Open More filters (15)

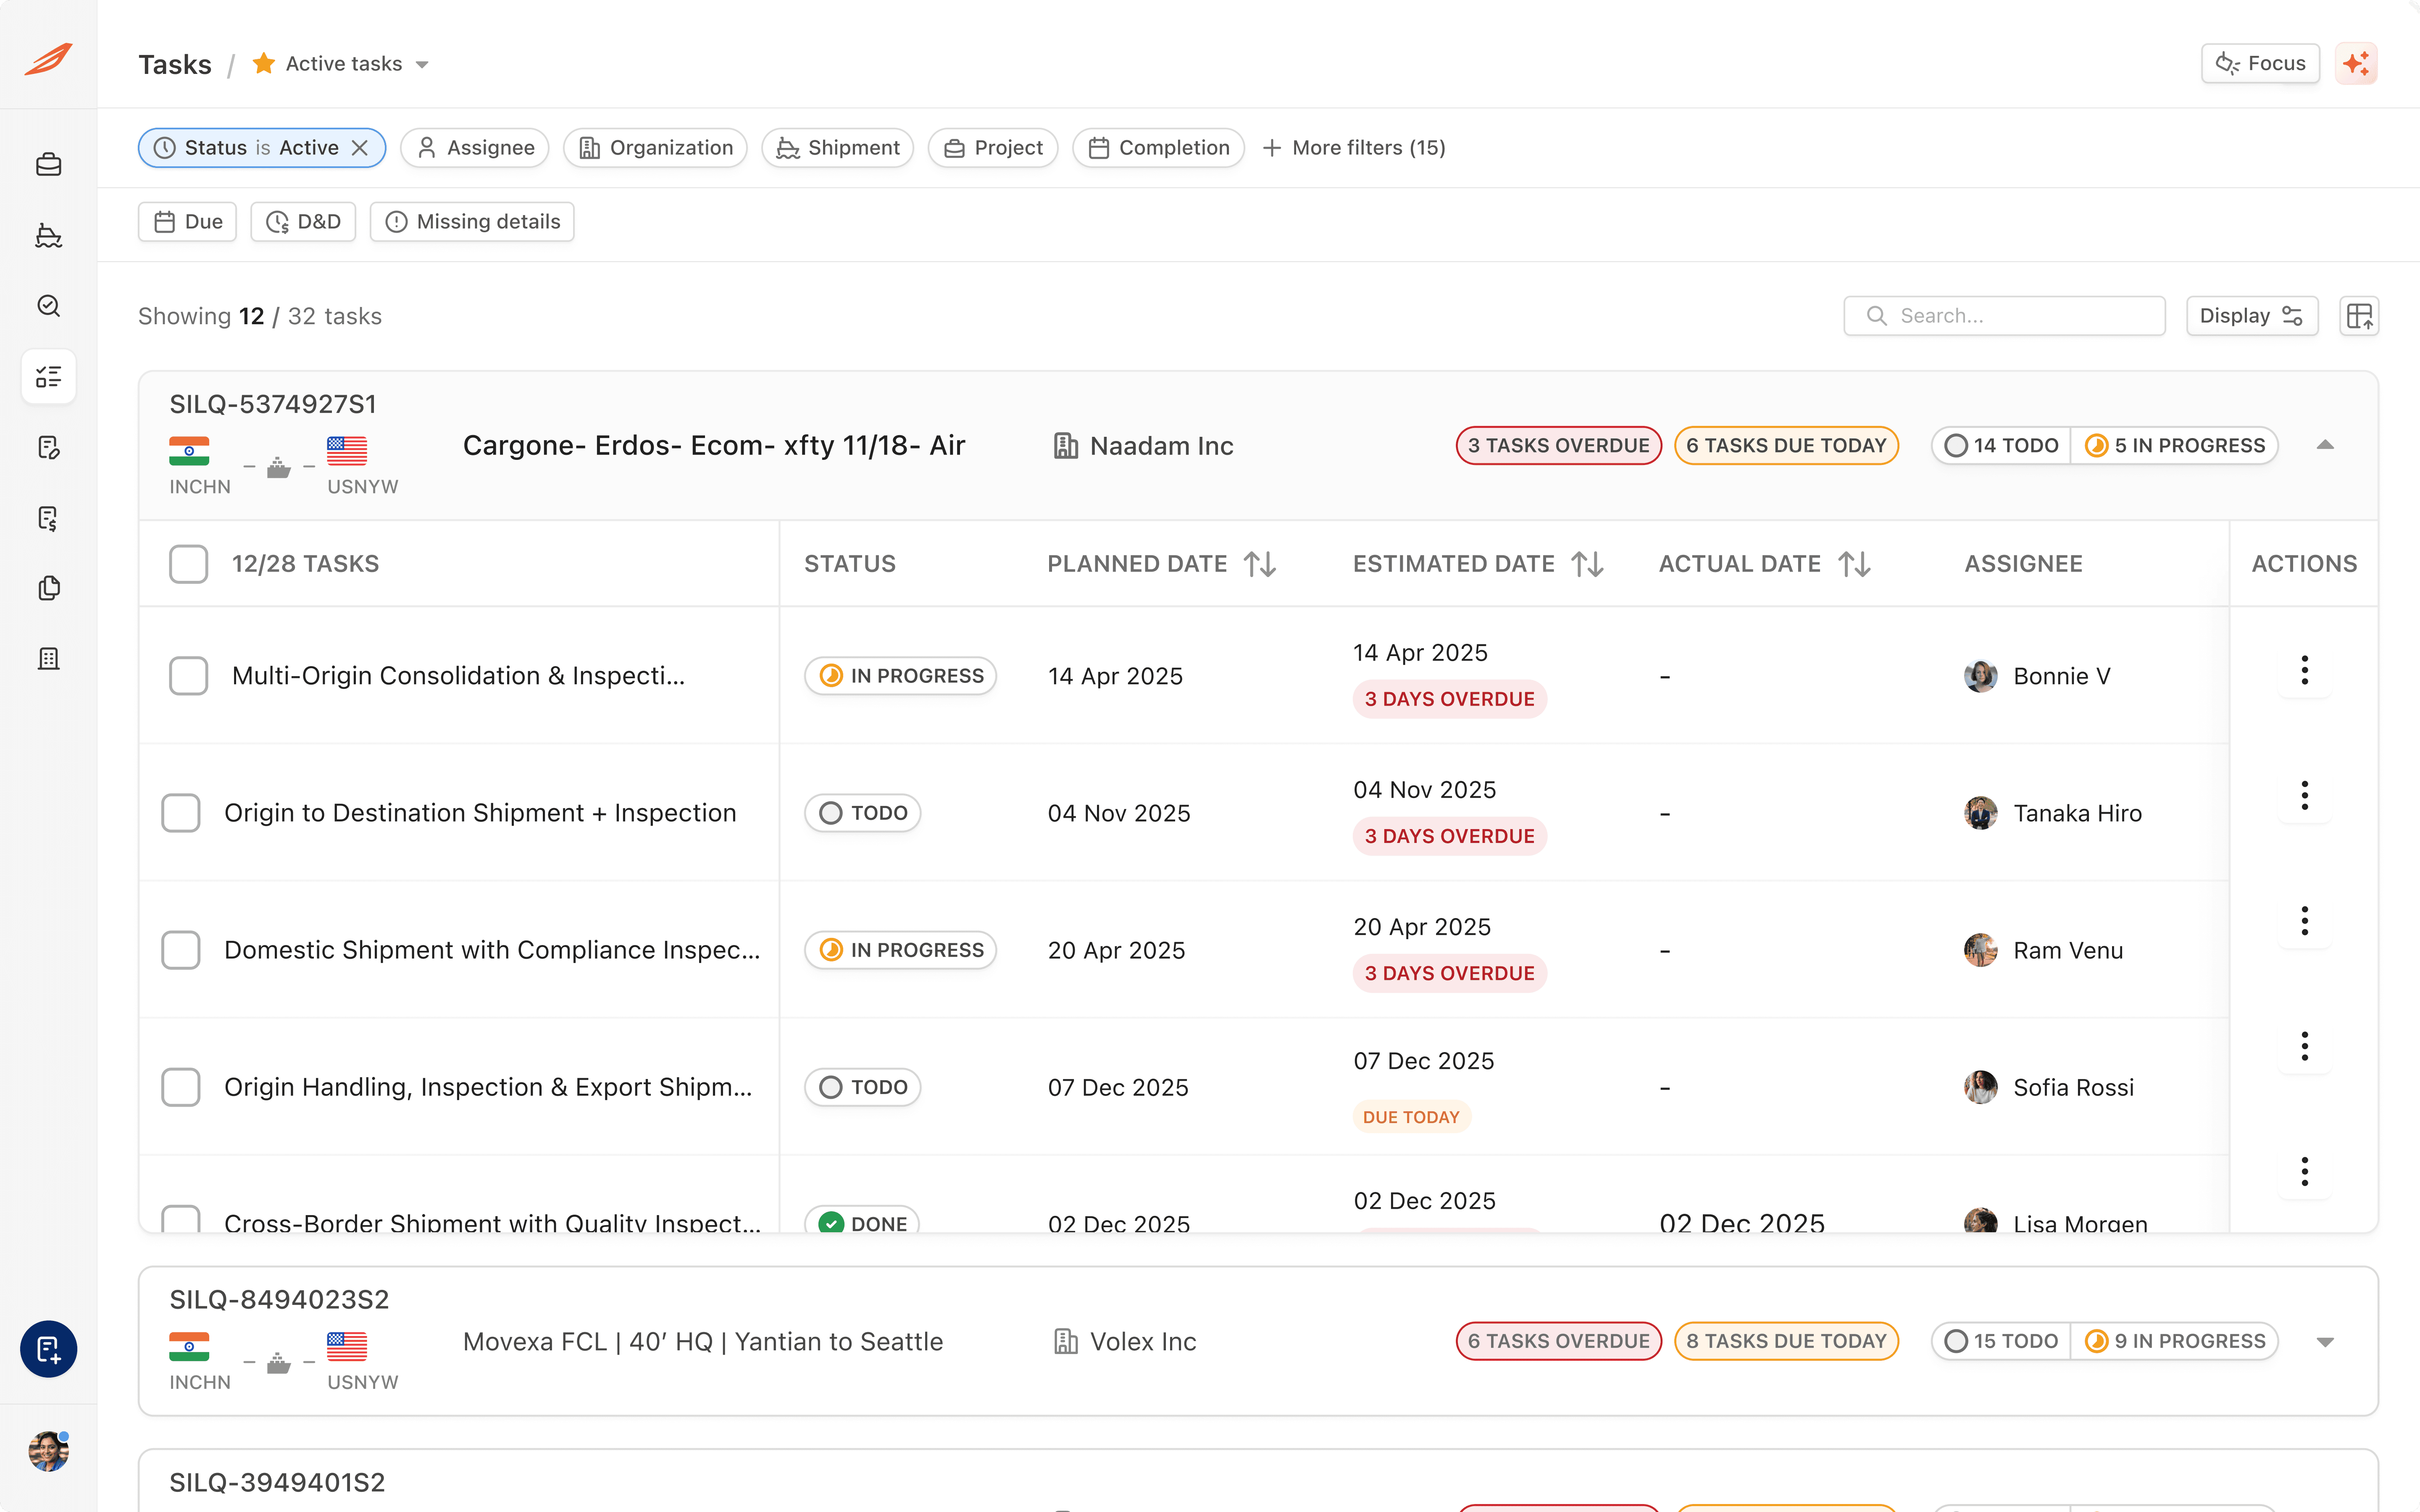1354,148
